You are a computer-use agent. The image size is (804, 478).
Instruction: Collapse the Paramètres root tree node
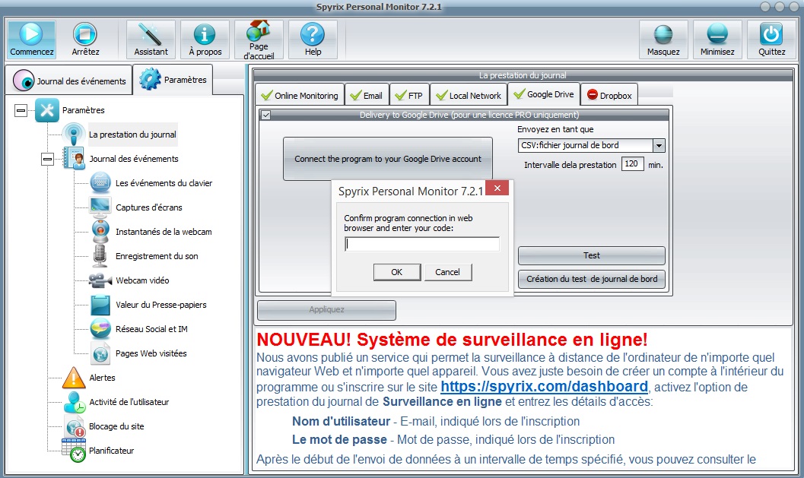click(x=21, y=110)
